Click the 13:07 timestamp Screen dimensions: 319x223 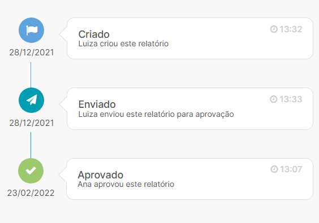click(291, 169)
